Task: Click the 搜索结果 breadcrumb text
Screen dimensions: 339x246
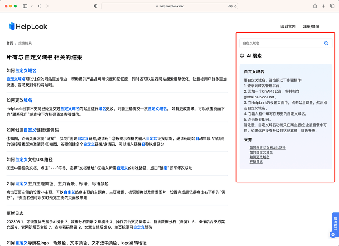Action: click(25, 43)
